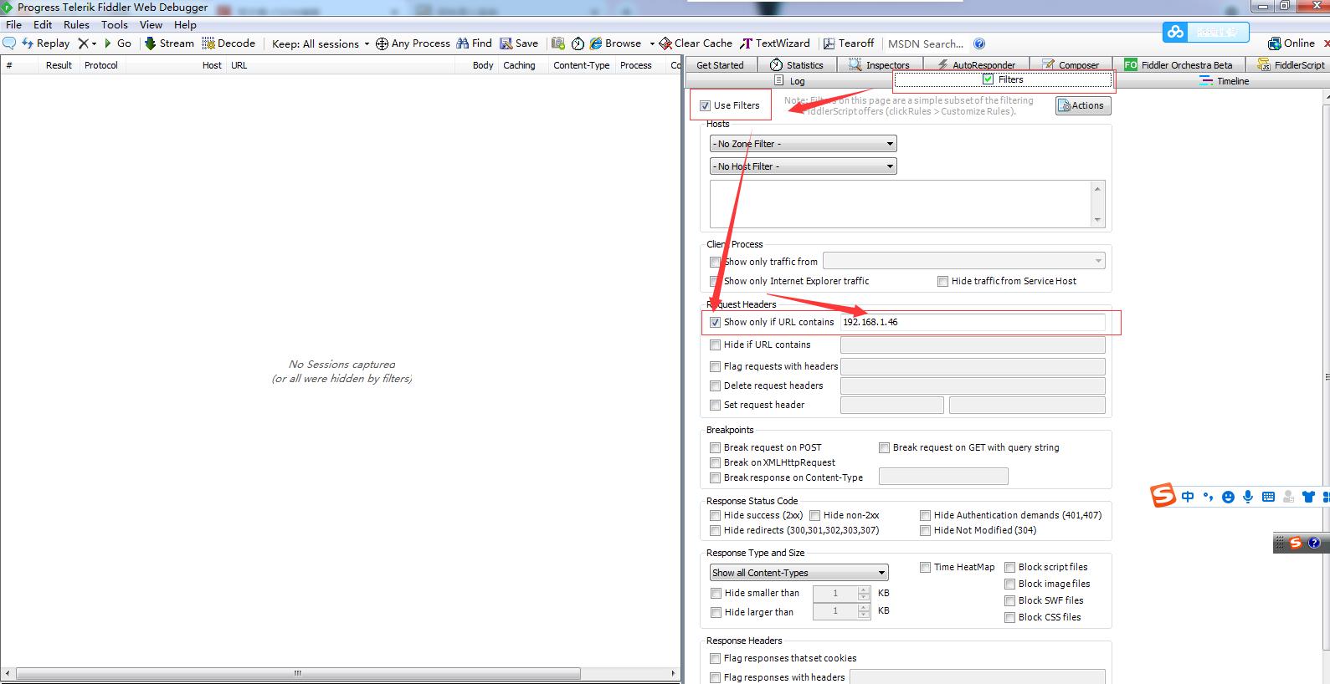Open the Log tab
Screen dimensions: 1330x684
[789, 81]
